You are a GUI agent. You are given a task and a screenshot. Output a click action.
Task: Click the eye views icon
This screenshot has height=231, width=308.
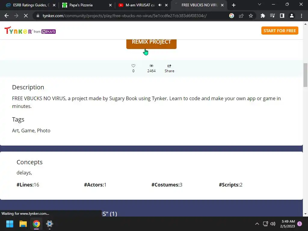(151, 66)
